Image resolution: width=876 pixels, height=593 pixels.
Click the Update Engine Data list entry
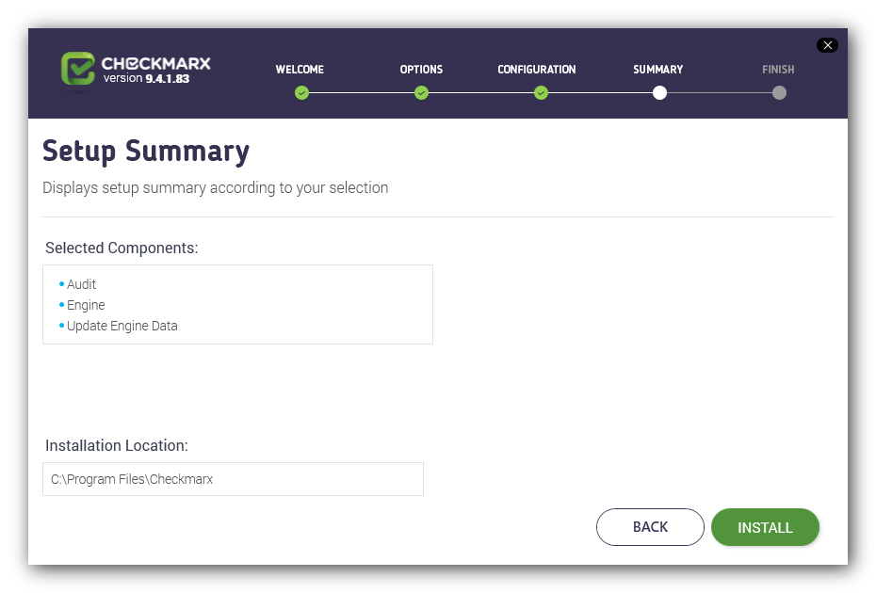tap(122, 326)
